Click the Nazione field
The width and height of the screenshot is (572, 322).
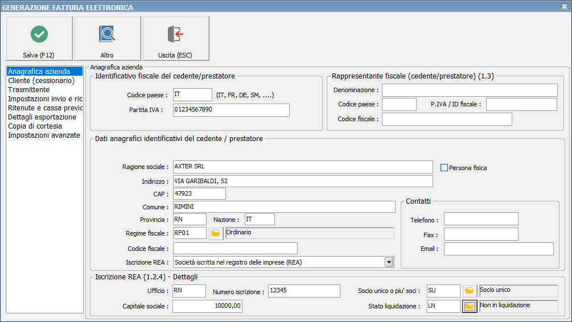(x=260, y=220)
